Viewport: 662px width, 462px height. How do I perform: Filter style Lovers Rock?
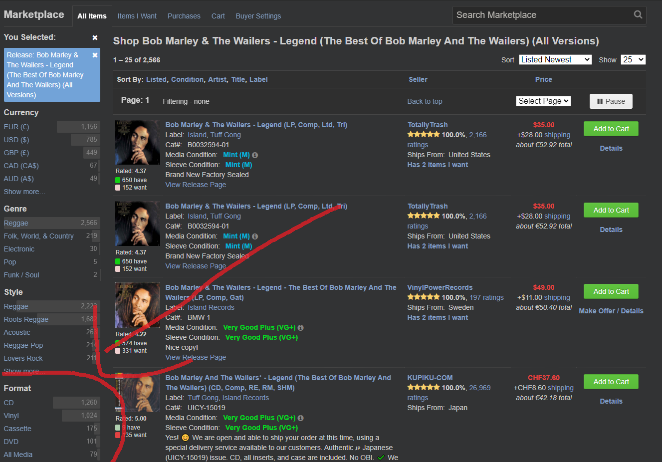click(x=52, y=358)
